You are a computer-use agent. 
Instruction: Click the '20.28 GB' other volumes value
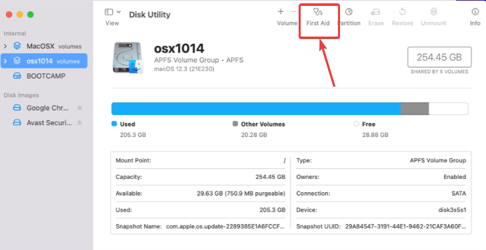point(254,135)
